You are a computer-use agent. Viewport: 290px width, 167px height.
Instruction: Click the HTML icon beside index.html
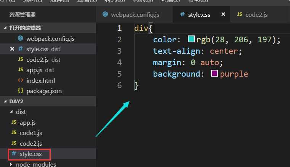(20, 80)
